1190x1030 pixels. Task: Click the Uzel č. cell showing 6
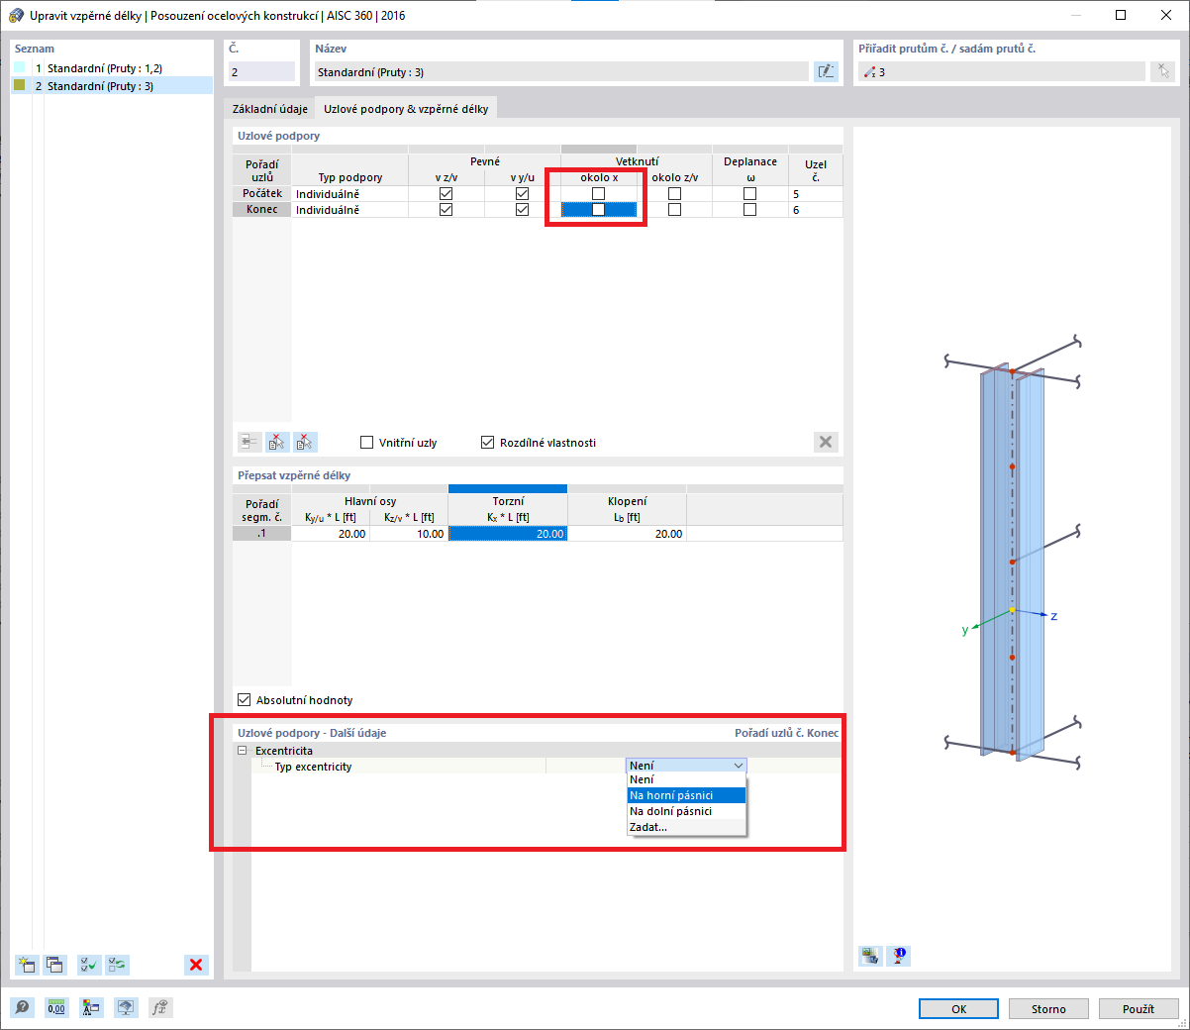point(816,210)
